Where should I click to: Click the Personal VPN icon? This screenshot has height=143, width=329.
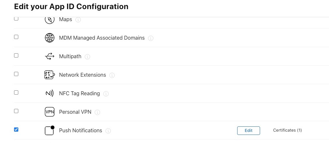[x=49, y=112]
